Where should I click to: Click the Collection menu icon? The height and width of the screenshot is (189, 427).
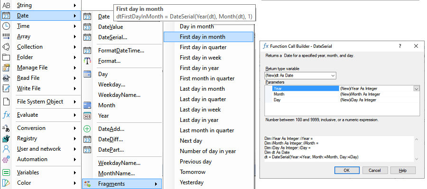click(x=6, y=47)
